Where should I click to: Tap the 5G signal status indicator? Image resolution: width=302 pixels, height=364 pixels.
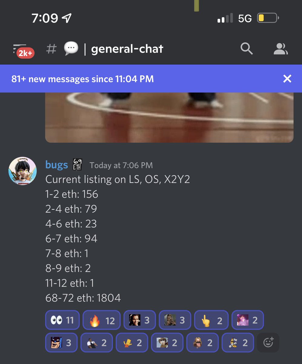245,19
